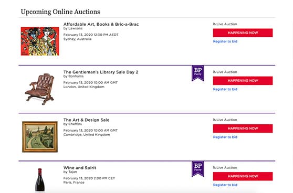The width and height of the screenshot is (293, 193).
Task: Open the wine bottle thumbnail
Action: (40, 179)
